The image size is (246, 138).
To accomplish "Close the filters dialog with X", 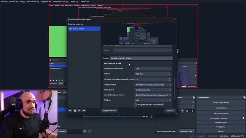I will click(175, 20).
